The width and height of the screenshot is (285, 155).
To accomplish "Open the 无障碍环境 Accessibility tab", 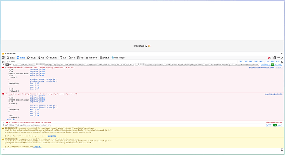I will click(92, 58).
